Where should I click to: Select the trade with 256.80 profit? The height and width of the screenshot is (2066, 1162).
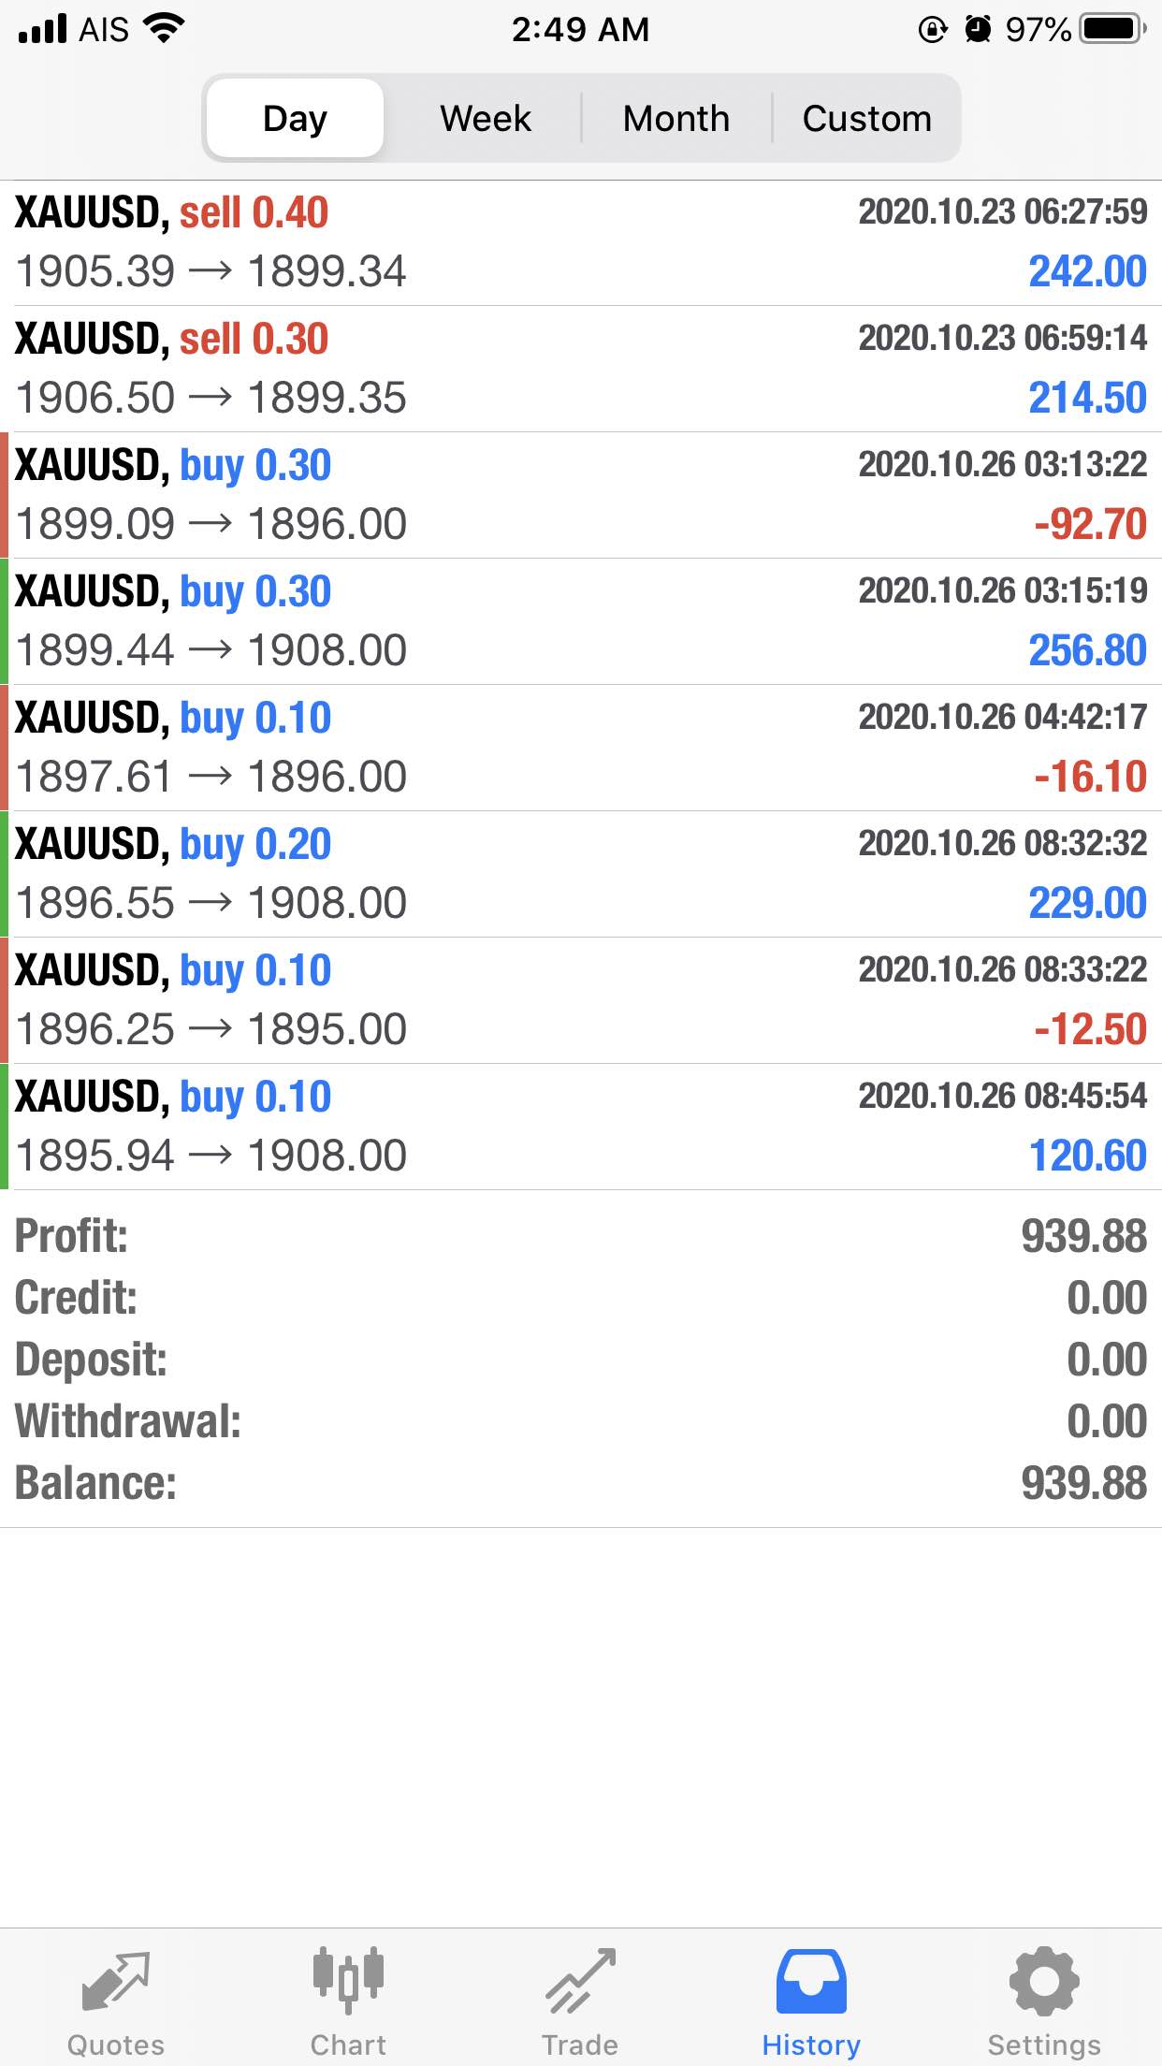(x=581, y=621)
